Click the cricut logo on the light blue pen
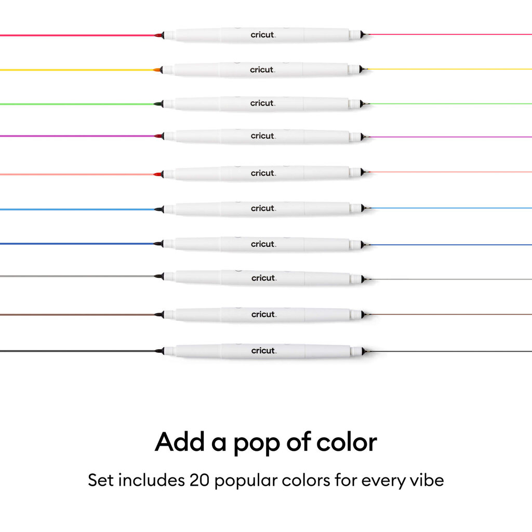 [262, 208]
